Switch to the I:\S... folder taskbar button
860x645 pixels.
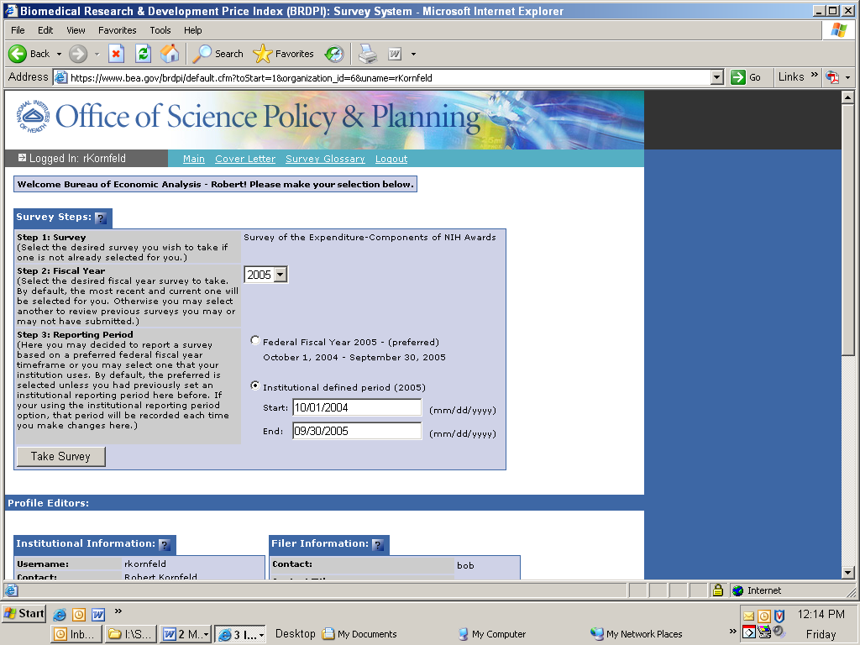[130, 635]
